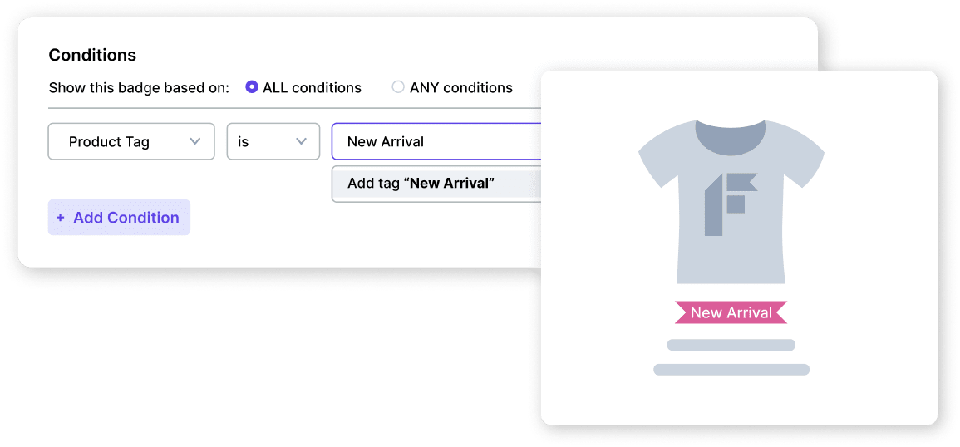960x447 pixels.
Task: Focus the New Arrival tag input field
Action: 436,141
